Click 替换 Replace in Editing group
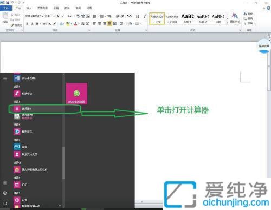Image resolution: width=271 pixels, height=210 pixels. [x=248, y=18]
